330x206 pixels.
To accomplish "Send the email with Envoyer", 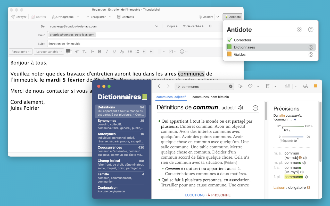I will tap(19, 17).
